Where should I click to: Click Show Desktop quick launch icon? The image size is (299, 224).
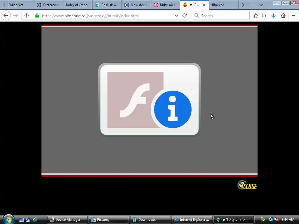pos(21,220)
